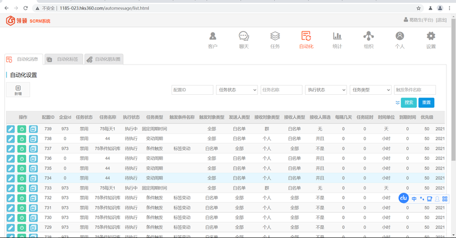Click the copy icon for row 737
The height and width of the screenshot is (238, 456).
click(x=33, y=149)
